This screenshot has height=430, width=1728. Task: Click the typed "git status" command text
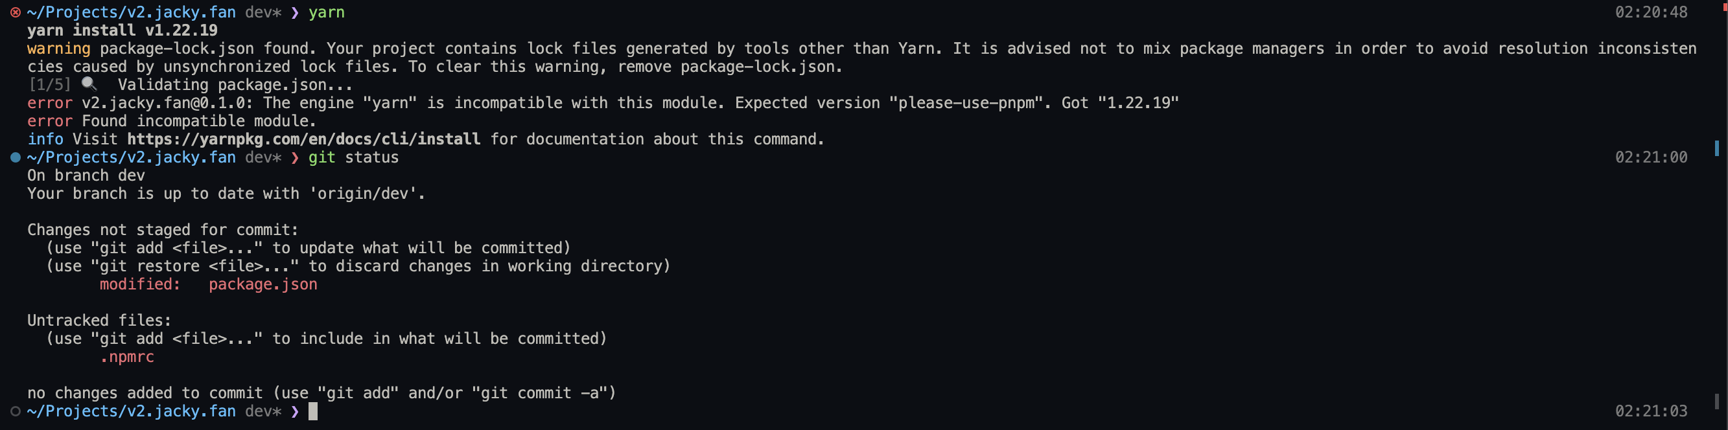coord(353,157)
